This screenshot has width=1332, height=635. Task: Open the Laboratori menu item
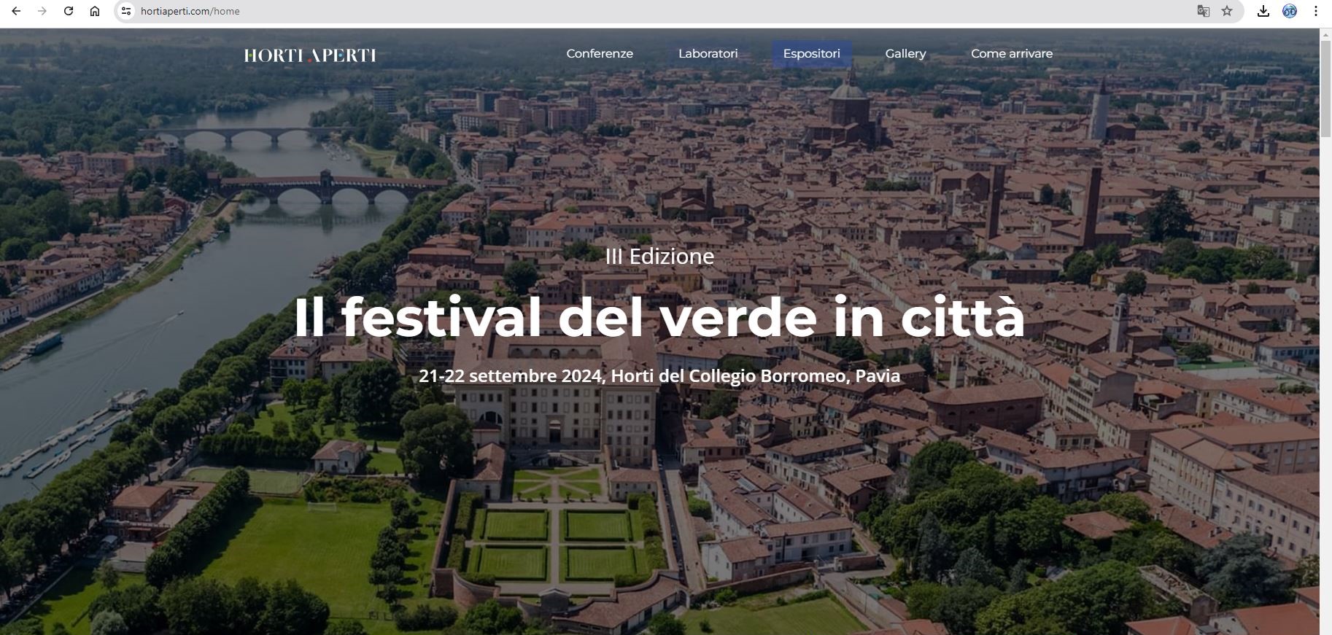(708, 53)
